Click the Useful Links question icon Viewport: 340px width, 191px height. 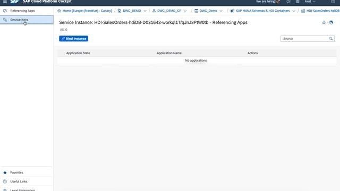[5, 181]
